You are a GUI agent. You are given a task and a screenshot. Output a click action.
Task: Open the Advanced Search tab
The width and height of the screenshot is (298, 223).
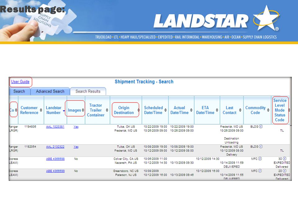pyautogui.click(x=50, y=91)
